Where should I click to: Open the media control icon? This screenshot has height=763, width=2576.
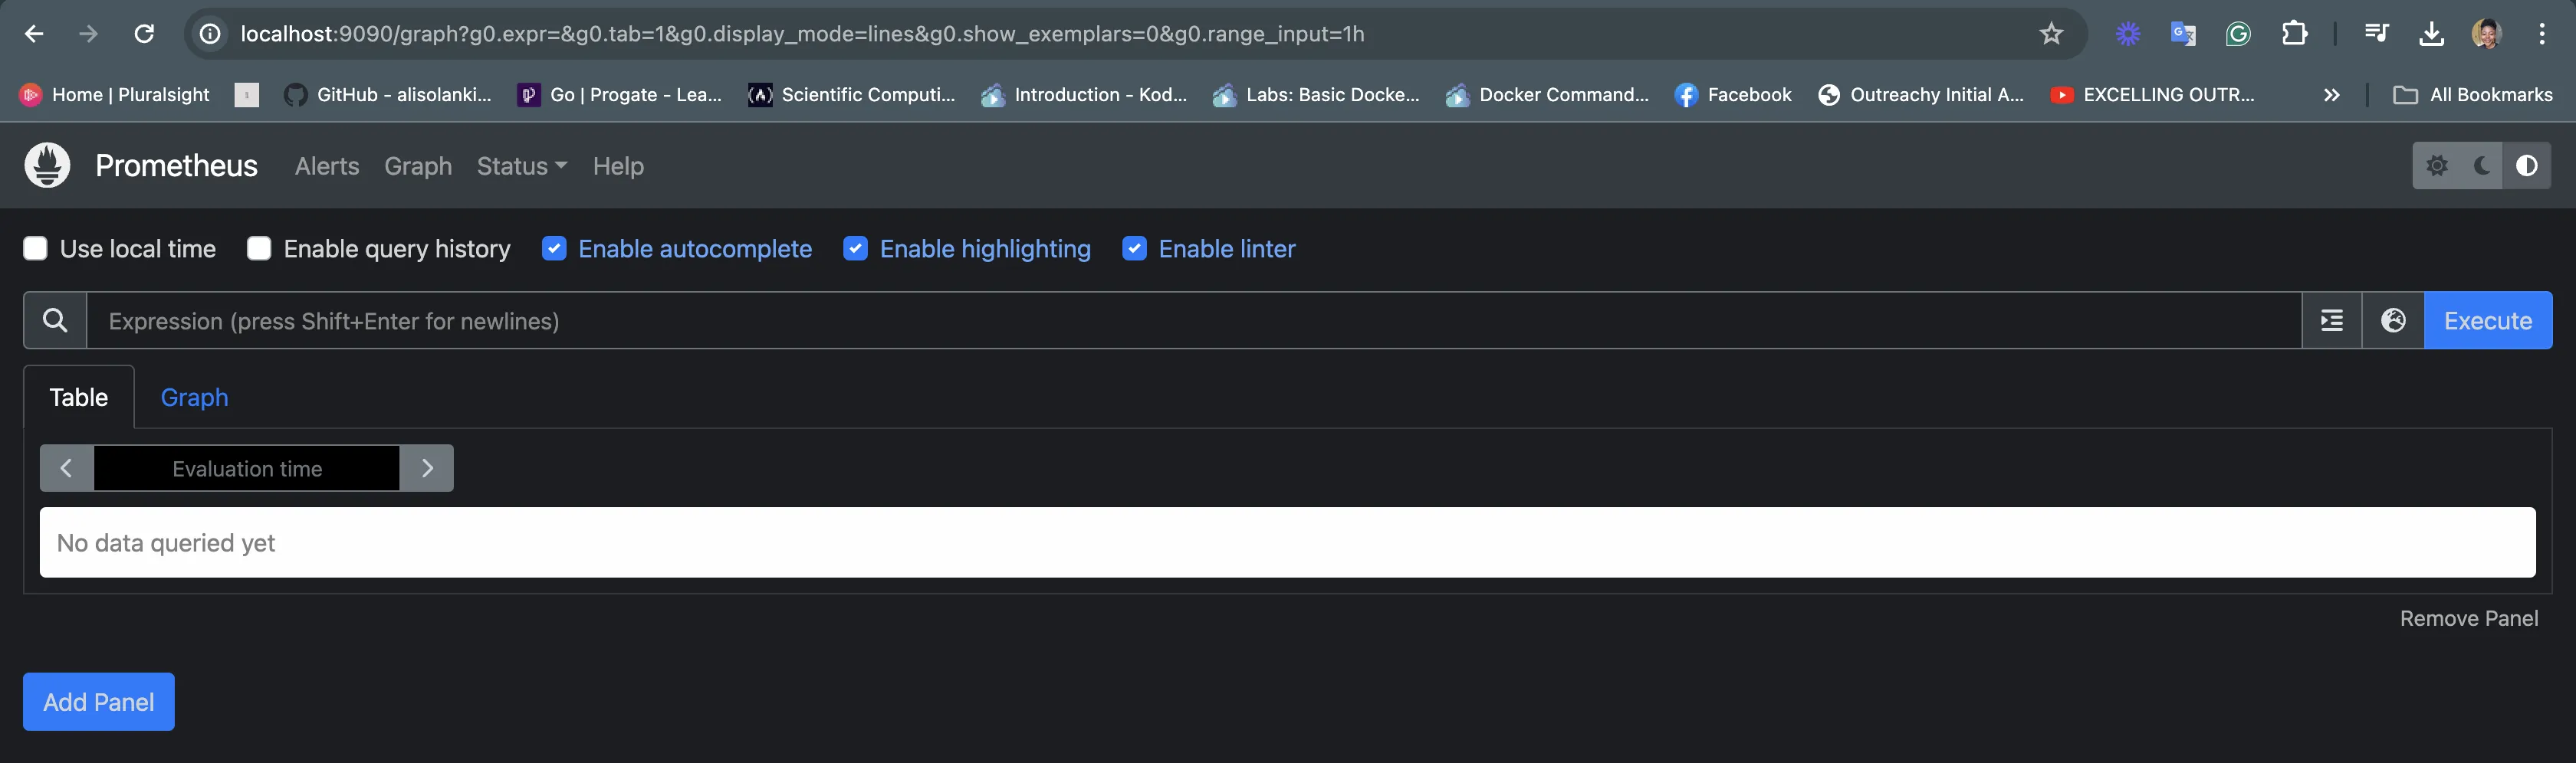pos(2377,34)
